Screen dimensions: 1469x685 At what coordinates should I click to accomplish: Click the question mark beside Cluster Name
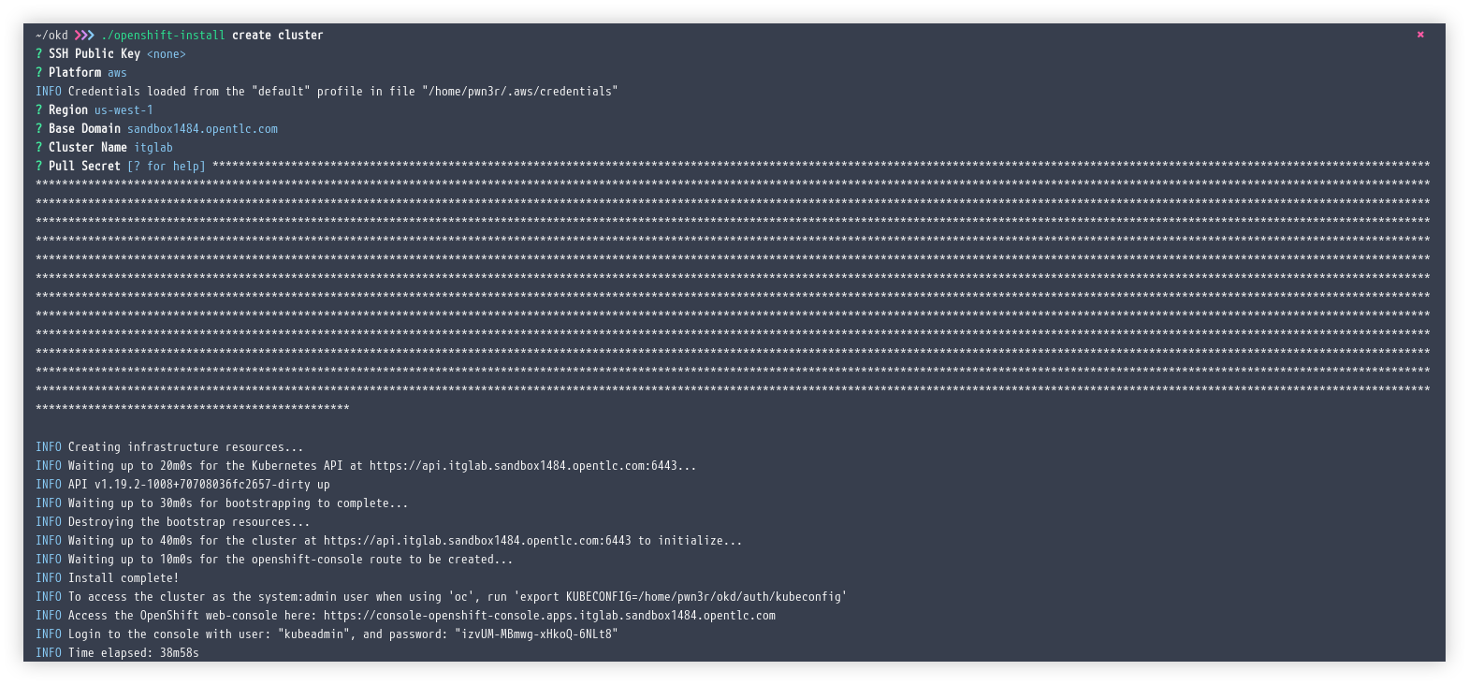click(x=39, y=148)
